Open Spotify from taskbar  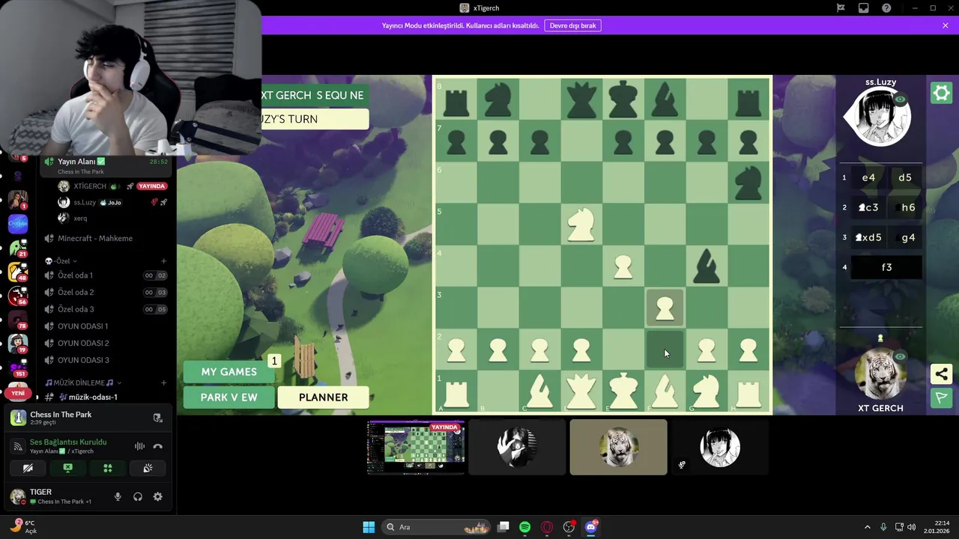pos(524,527)
